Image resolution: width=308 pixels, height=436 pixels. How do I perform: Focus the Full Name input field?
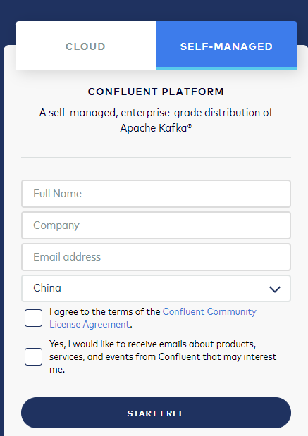(x=156, y=194)
